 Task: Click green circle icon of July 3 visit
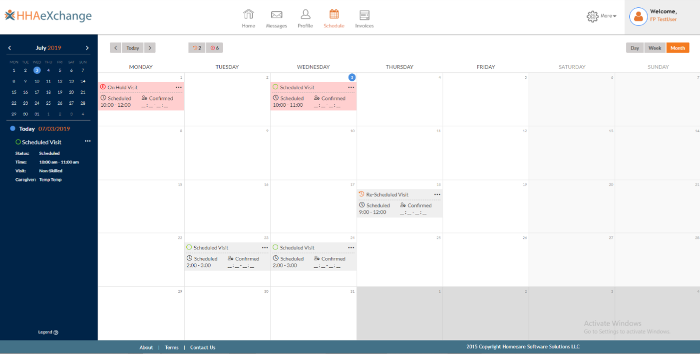275,87
